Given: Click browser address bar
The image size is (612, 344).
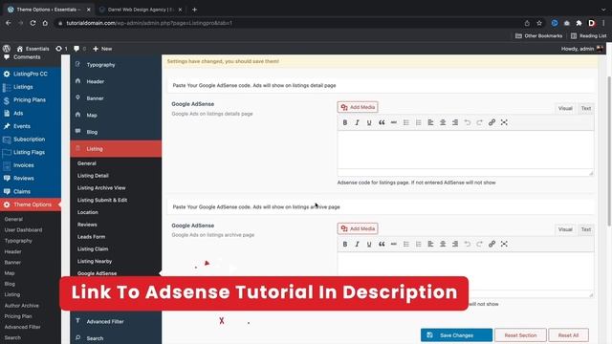Looking at the screenshot, I should click(x=289, y=23).
